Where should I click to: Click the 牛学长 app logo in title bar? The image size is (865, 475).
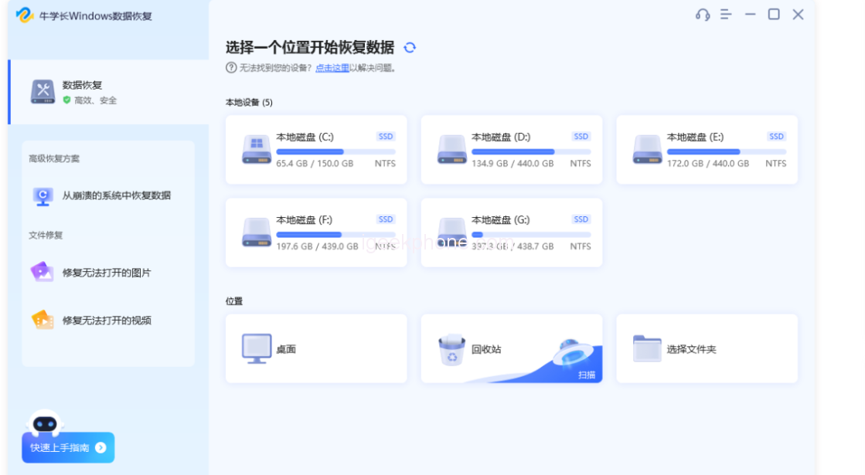coord(25,15)
